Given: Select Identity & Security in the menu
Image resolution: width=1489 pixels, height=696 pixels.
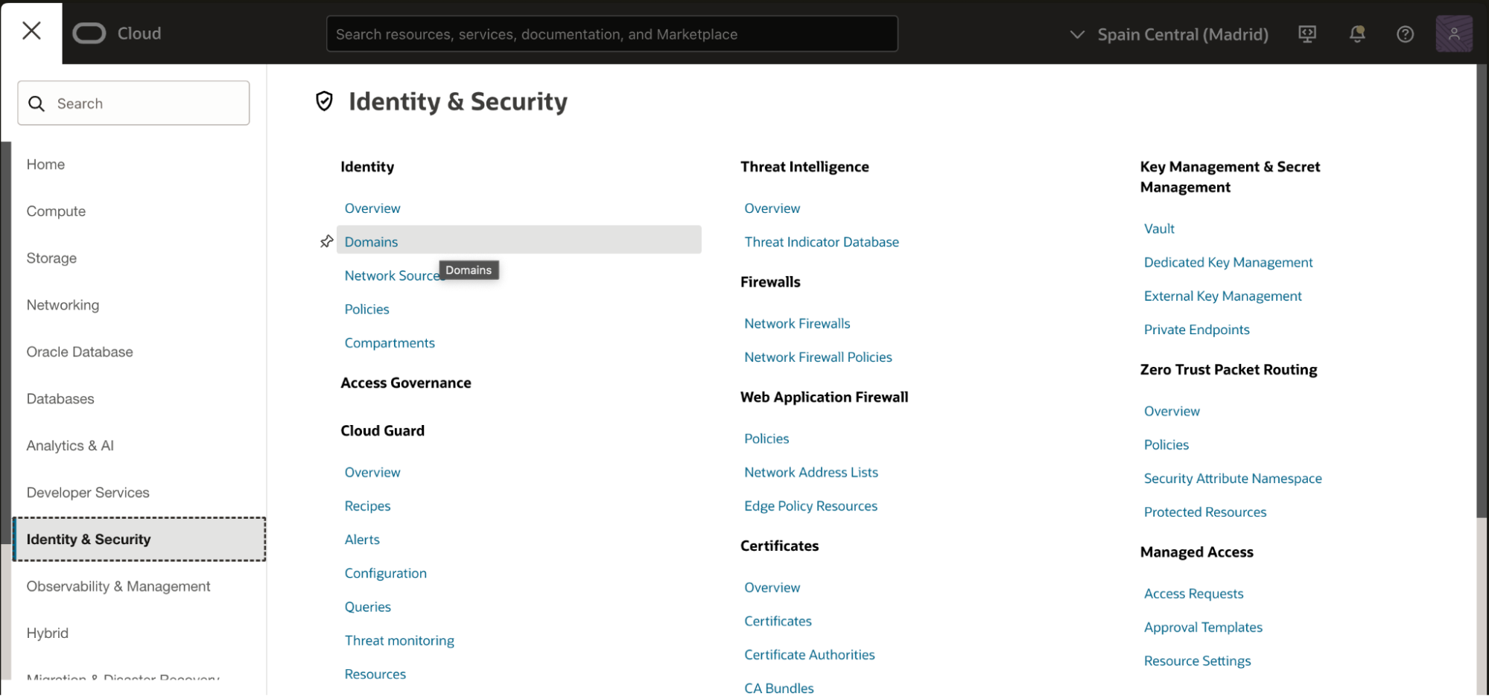Looking at the screenshot, I should tap(139, 540).
